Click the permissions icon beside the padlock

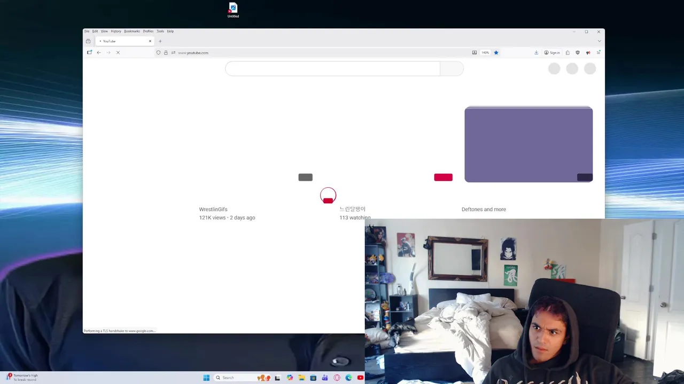click(x=173, y=52)
